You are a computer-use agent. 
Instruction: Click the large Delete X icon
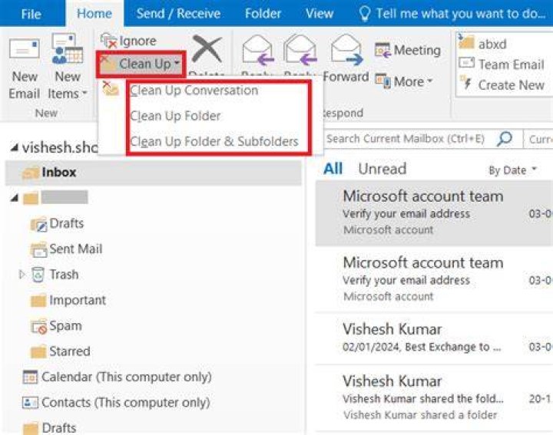[207, 48]
